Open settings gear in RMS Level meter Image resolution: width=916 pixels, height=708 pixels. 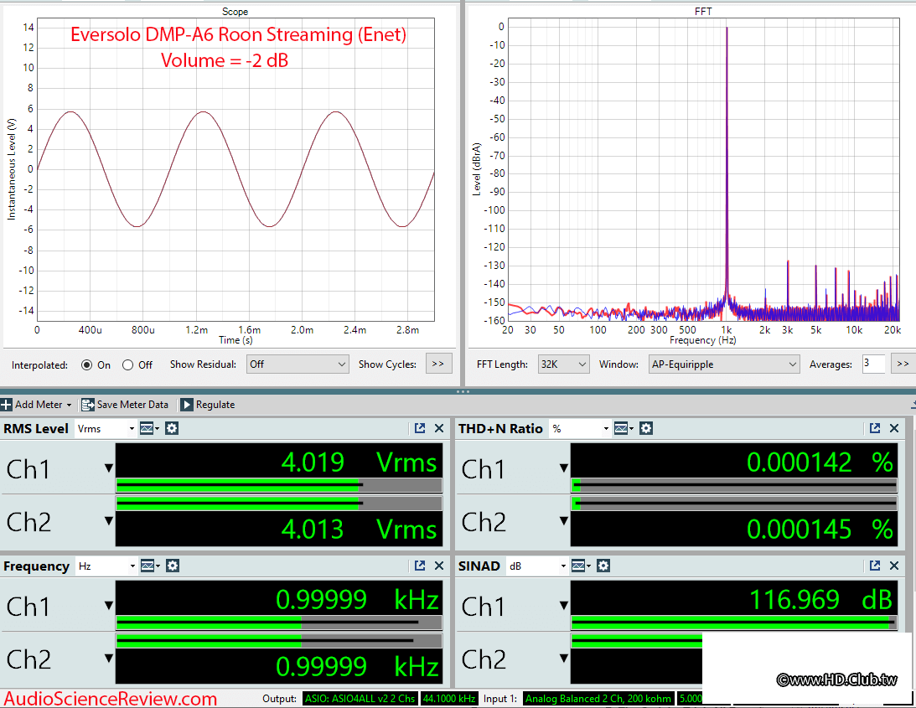[x=171, y=428]
